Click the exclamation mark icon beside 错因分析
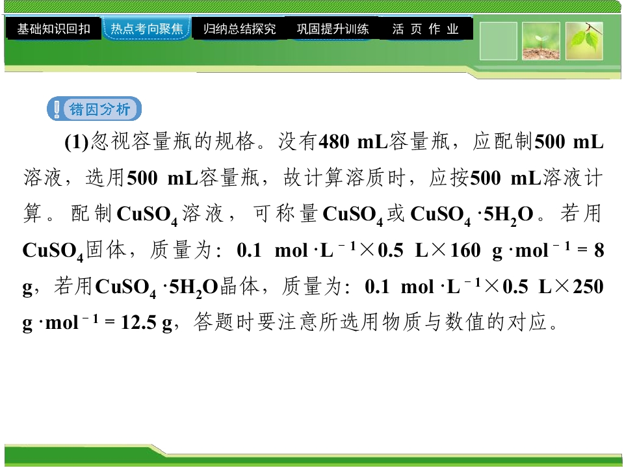This screenshot has width=624, height=468. point(57,109)
